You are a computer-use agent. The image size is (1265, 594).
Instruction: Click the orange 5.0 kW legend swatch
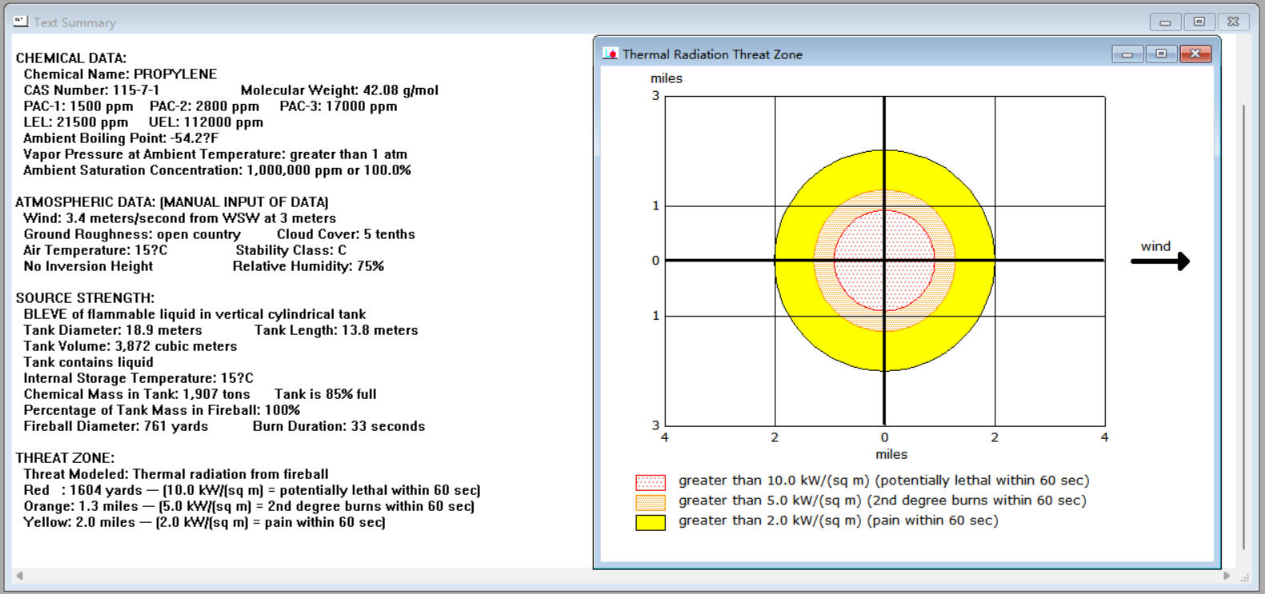pos(651,502)
